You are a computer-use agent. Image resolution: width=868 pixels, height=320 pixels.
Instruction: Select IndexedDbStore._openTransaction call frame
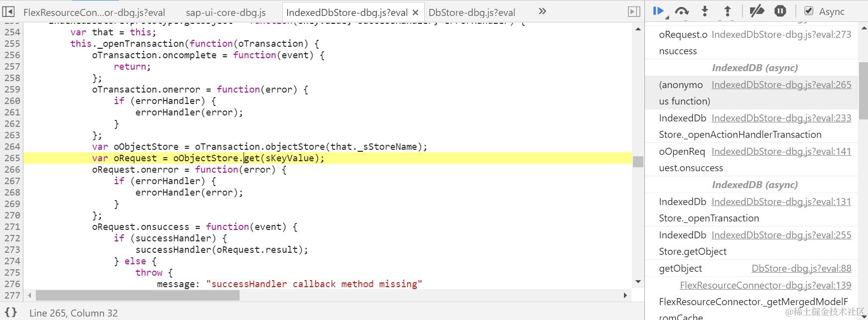[x=751, y=210]
